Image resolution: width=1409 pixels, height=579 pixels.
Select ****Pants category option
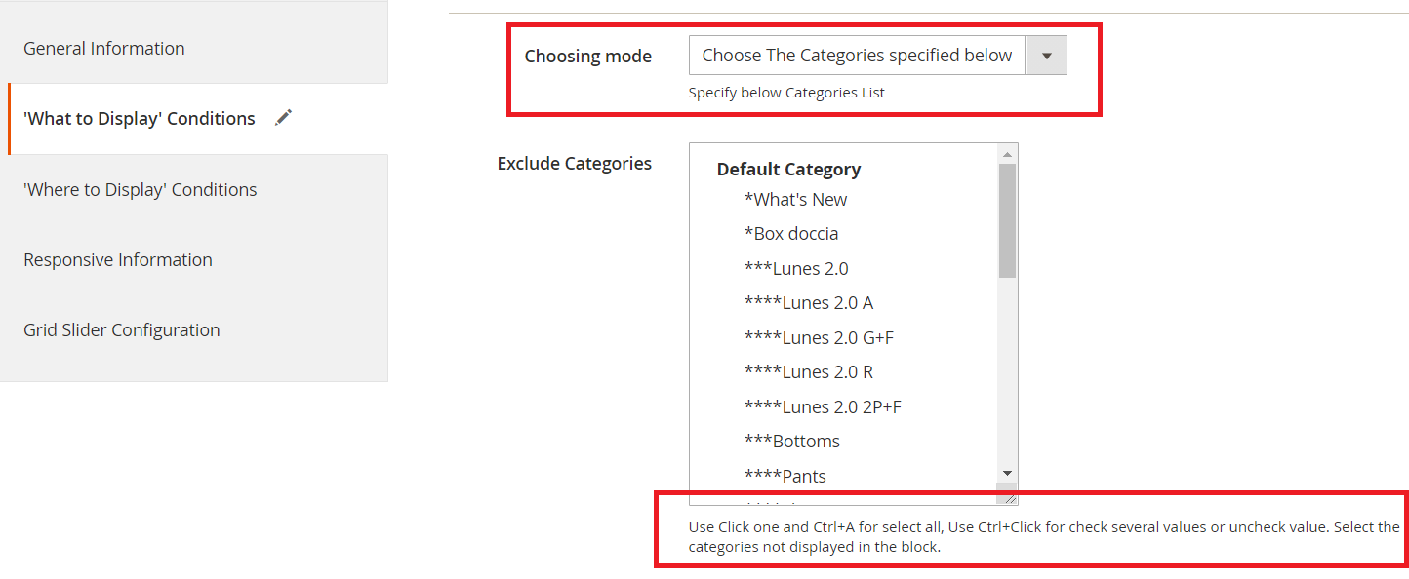click(x=785, y=476)
